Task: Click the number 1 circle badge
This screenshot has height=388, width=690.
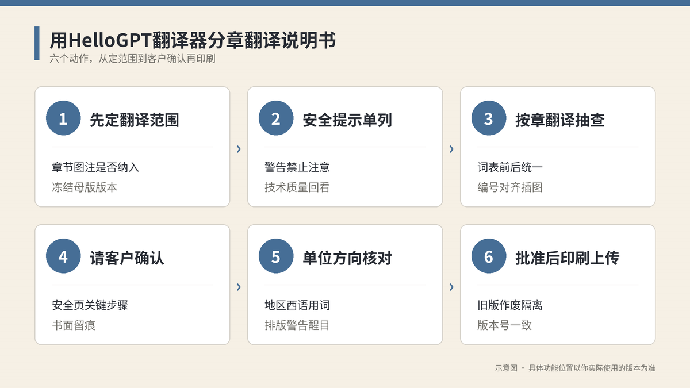Action: click(63, 118)
